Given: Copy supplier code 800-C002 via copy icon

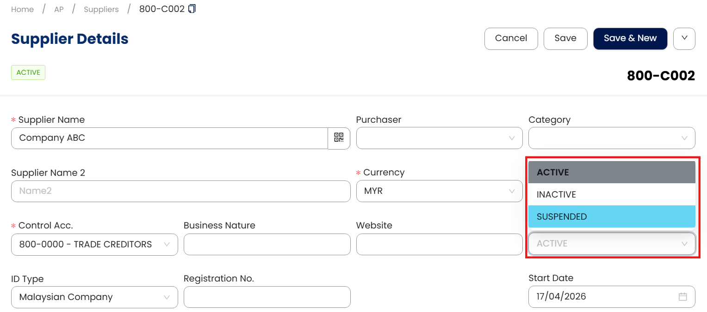Looking at the screenshot, I should 192,9.
